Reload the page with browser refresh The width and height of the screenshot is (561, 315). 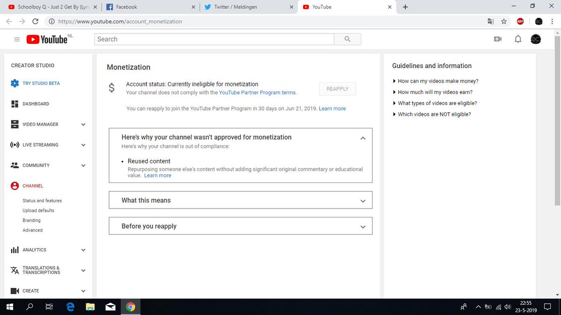[35, 21]
